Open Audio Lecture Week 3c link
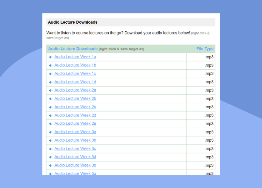Image resolution: width=262 pixels, height=188 pixels. [x=75, y=149]
